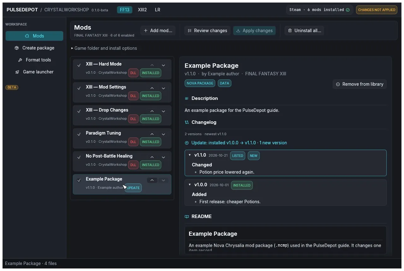The width and height of the screenshot is (404, 271).
Task: Click 'First release: cheaper Potions.' text
Action: tap(230, 202)
